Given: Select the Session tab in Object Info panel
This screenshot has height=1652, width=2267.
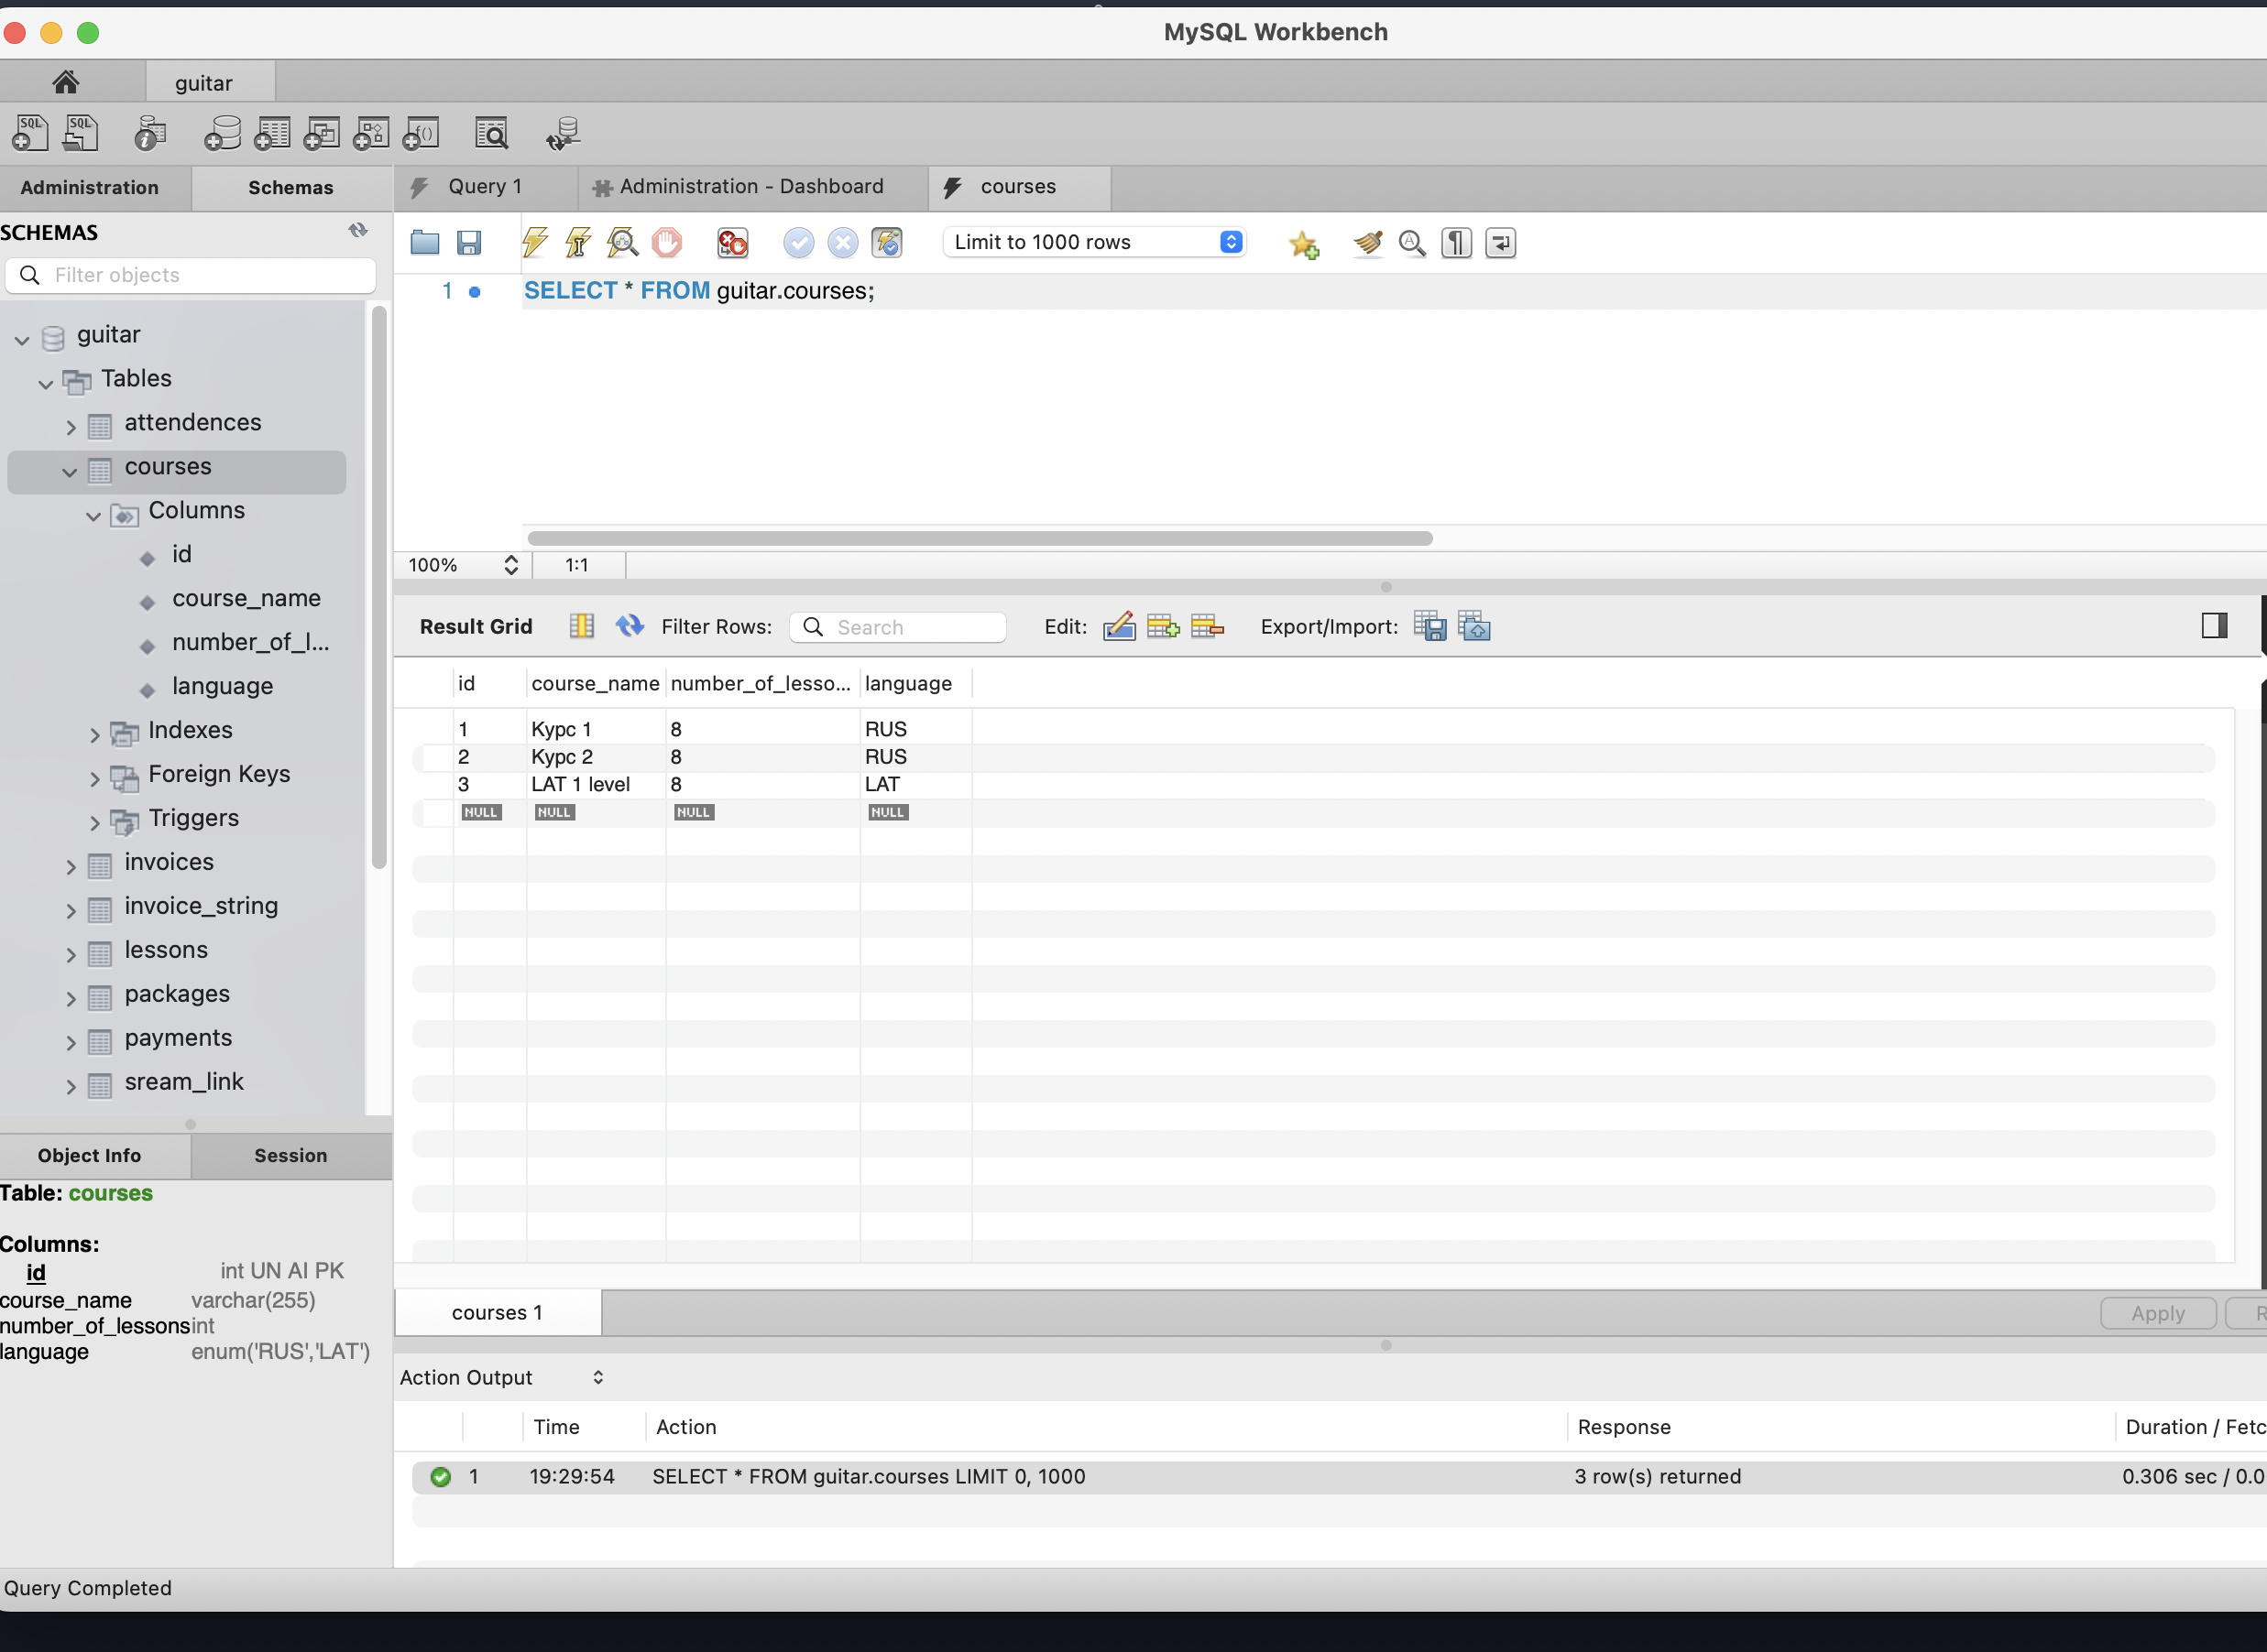Looking at the screenshot, I should tap(290, 1155).
